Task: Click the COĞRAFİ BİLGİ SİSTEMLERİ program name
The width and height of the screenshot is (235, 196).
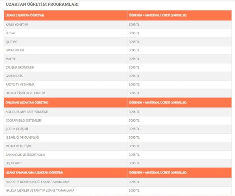Action: tap(23, 120)
